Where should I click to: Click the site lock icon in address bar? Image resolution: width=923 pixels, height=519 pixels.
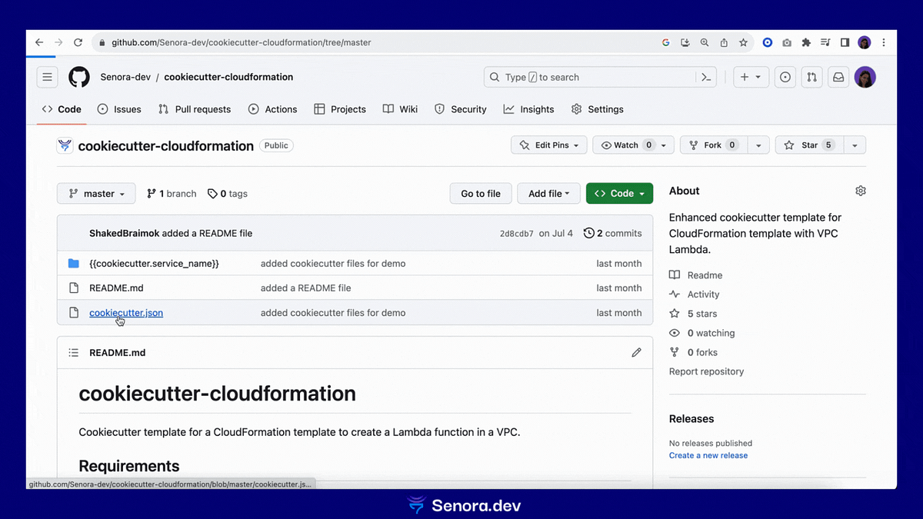click(x=102, y=42)
